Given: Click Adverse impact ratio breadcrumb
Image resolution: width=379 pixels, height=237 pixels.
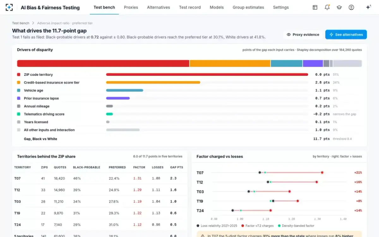Looking at the screenshot, I should tap(65, 23).
